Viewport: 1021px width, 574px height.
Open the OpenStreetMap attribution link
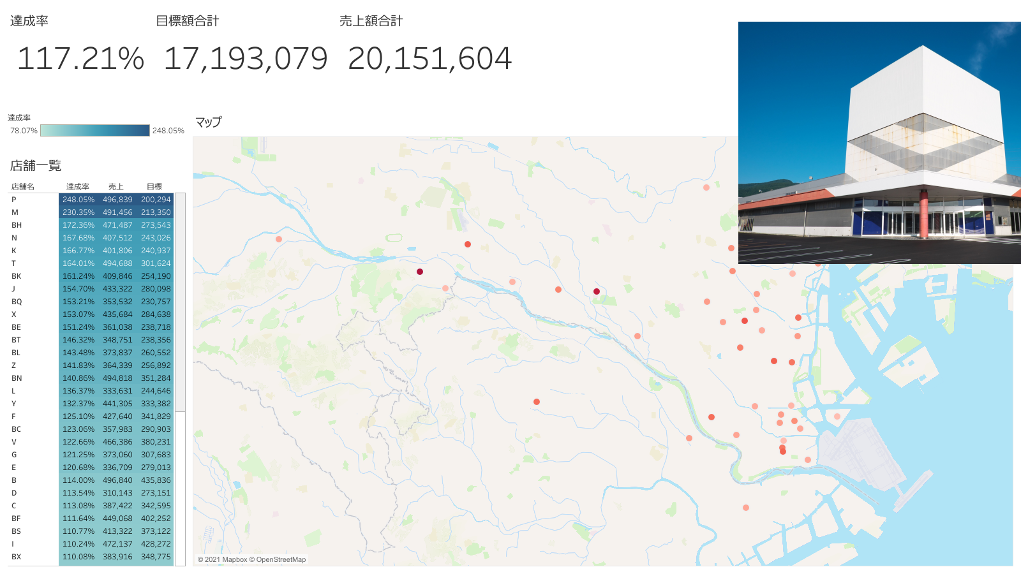click(x=281, y=560)
